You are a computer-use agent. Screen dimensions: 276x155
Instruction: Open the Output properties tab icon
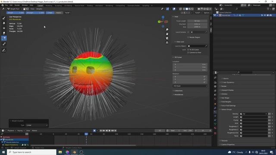tap(215, 87)
